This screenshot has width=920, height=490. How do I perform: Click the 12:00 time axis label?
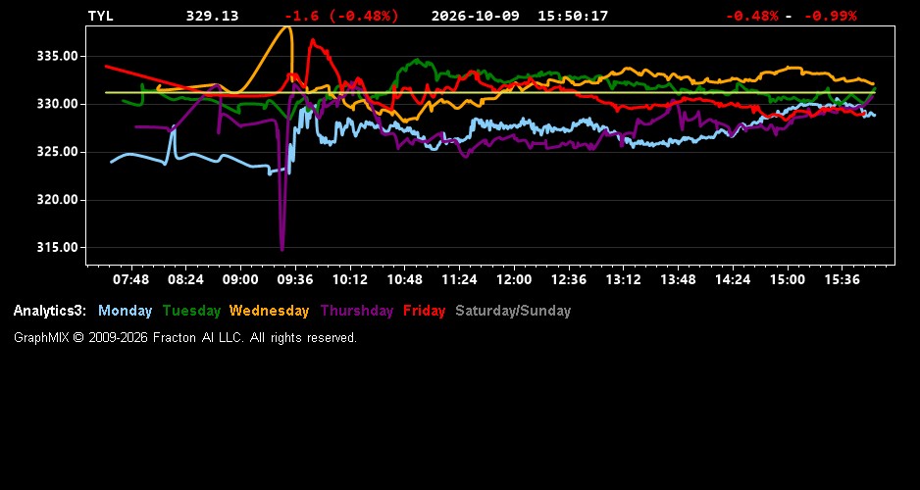pos(513,279)
